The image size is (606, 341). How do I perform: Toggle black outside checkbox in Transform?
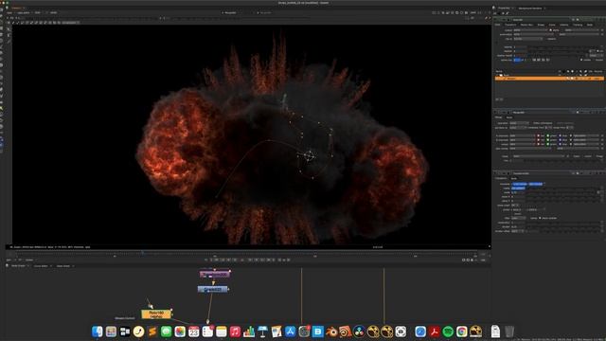point(540,218)
